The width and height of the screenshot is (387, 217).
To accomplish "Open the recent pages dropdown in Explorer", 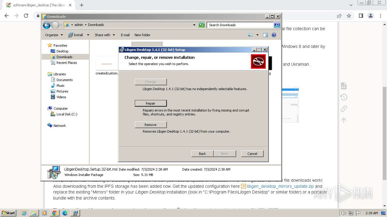I will click(61, 25).
